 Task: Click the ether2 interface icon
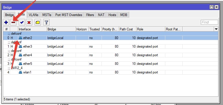[x=20, y=38]
